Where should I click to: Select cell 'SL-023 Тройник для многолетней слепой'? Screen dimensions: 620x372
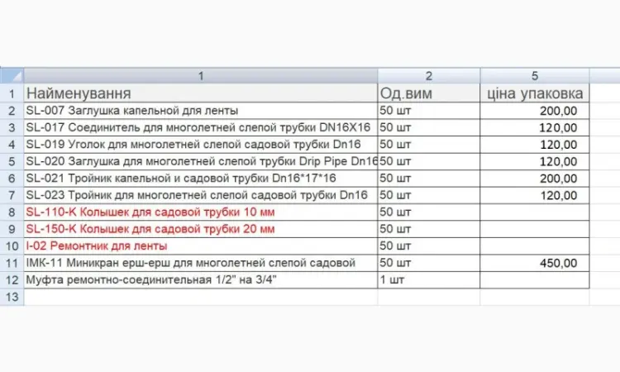pos(201,195)
